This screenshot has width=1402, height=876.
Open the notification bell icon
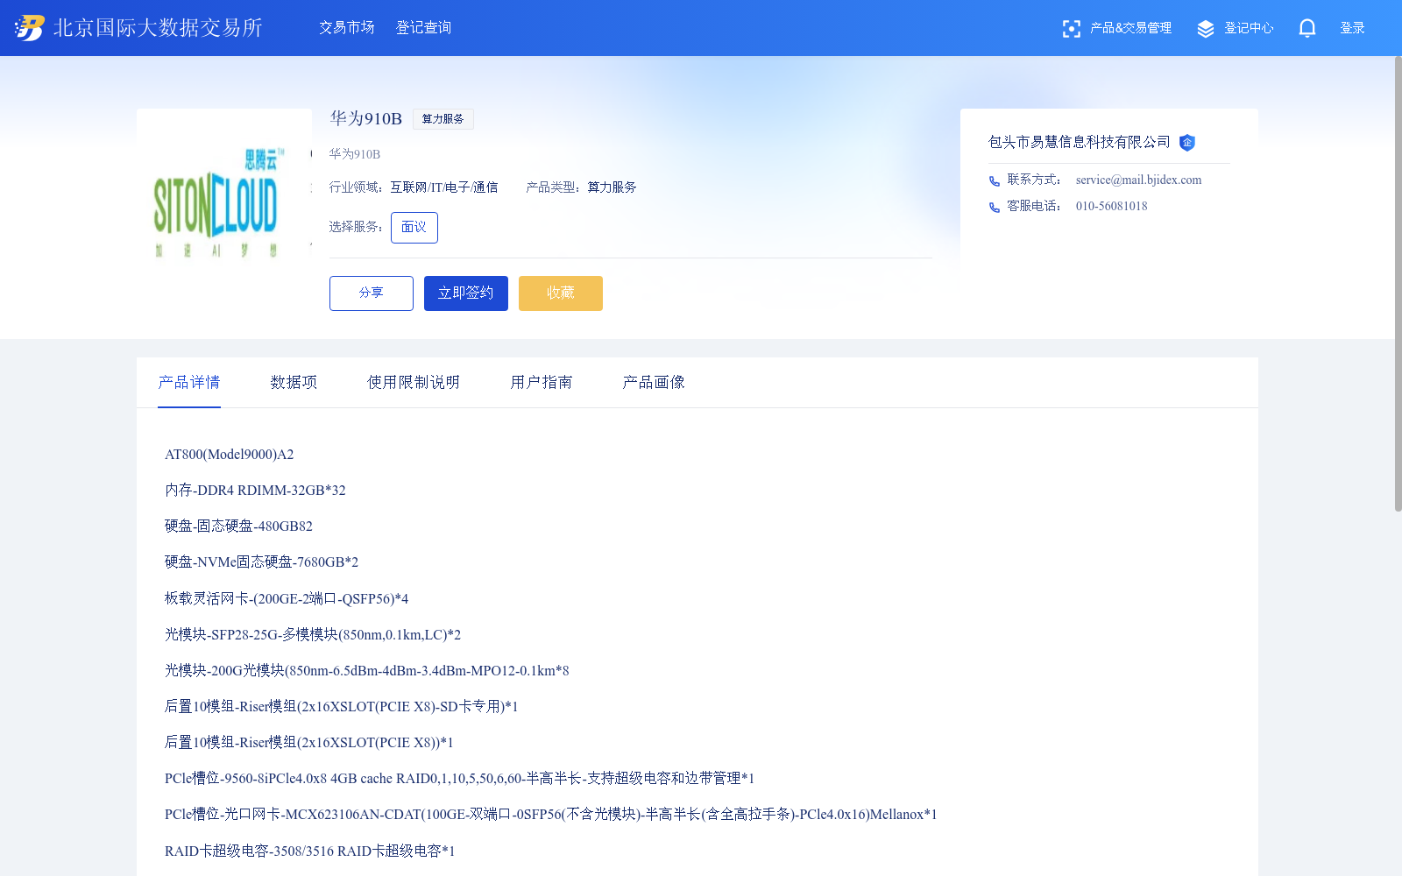[x=1307, y=28]
